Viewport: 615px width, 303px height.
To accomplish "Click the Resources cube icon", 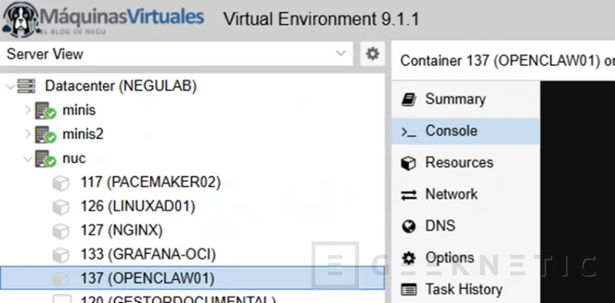I will [409, 163].
